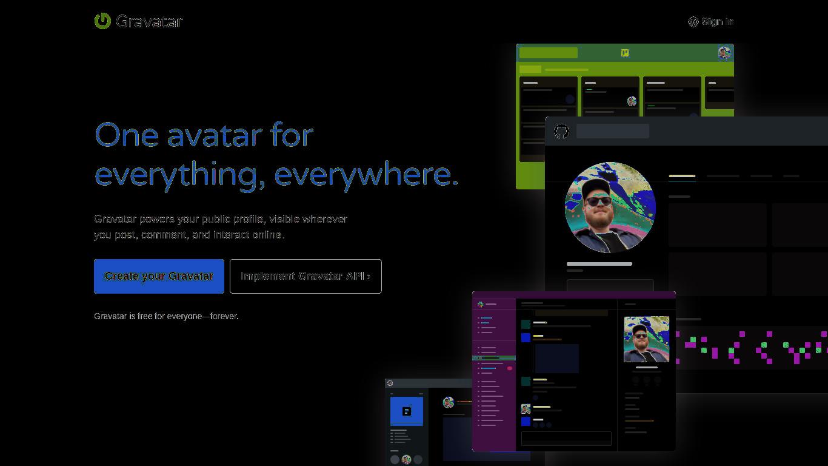Open the Gravatar wordmark home link

coord(149,21)
